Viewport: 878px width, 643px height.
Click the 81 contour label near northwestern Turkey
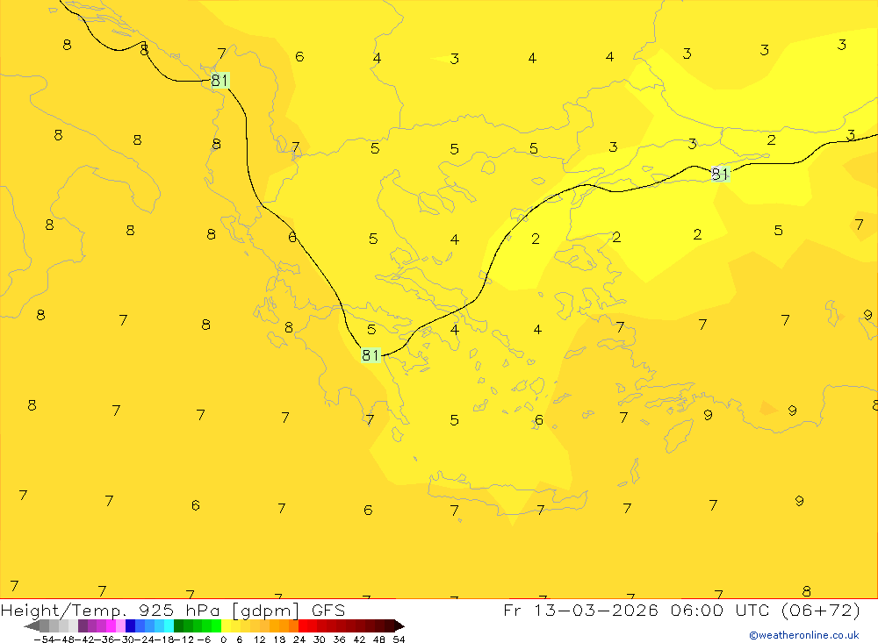click(x=720, y=174)
